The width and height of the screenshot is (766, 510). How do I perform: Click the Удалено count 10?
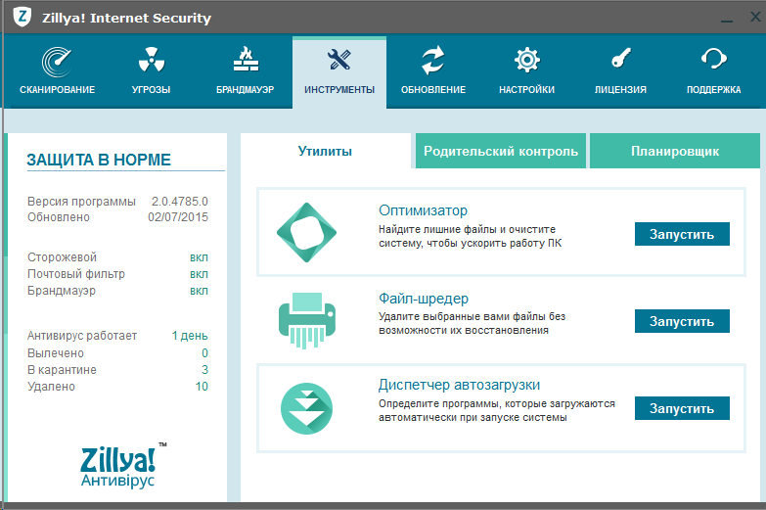pos(202,387)
